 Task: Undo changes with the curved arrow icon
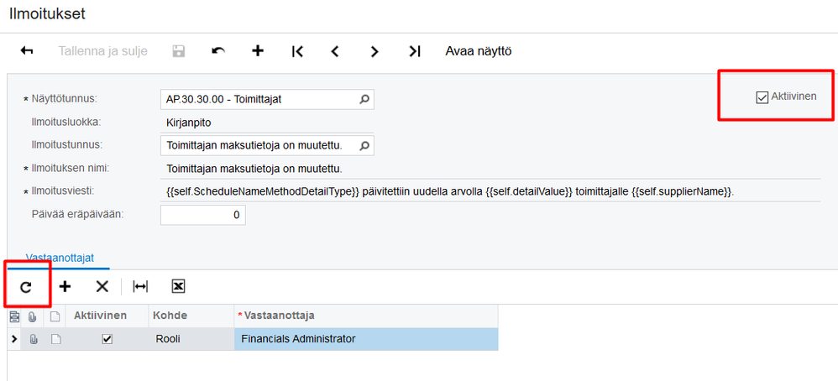tap(218, 50)
